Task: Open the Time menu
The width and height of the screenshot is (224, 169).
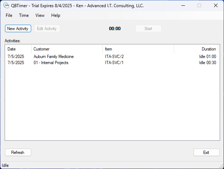Action: [x=24, y=15]
